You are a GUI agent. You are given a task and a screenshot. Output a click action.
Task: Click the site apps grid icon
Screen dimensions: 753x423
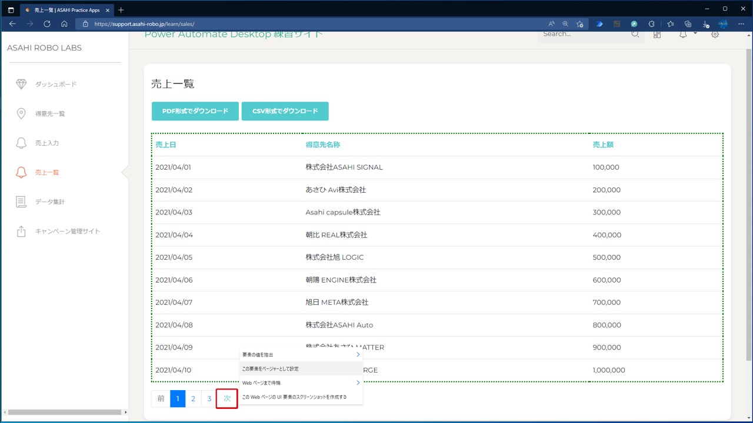coord(657,34)
